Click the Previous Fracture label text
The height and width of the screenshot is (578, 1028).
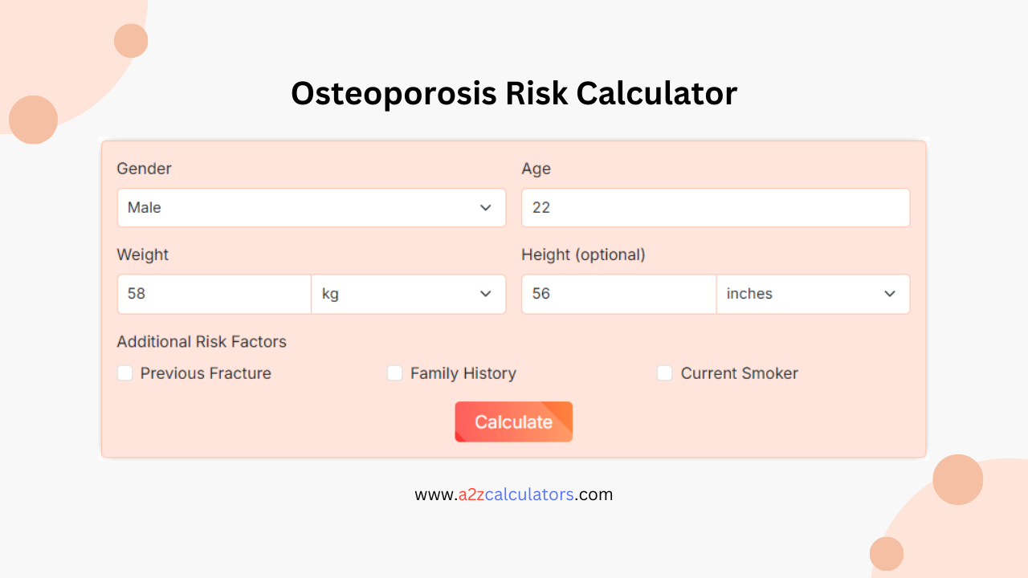tap(206, 373)
